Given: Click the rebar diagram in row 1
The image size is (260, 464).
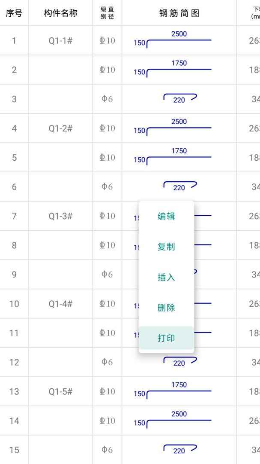Looking at the screenshot, I should pyautogui.click(x=179, y=40).
